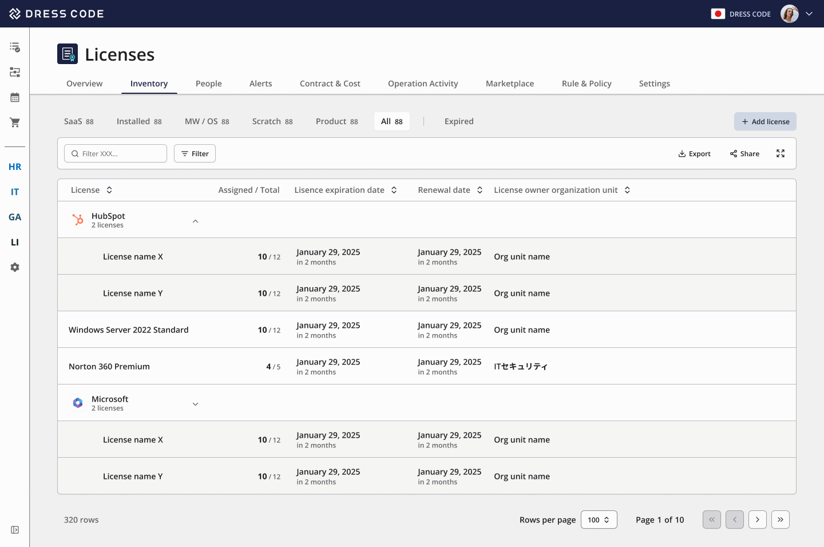Expand the Microsoft licenses group
This screenshot has width=824, height=547.
pyautogui.click(x=195, y=403)
